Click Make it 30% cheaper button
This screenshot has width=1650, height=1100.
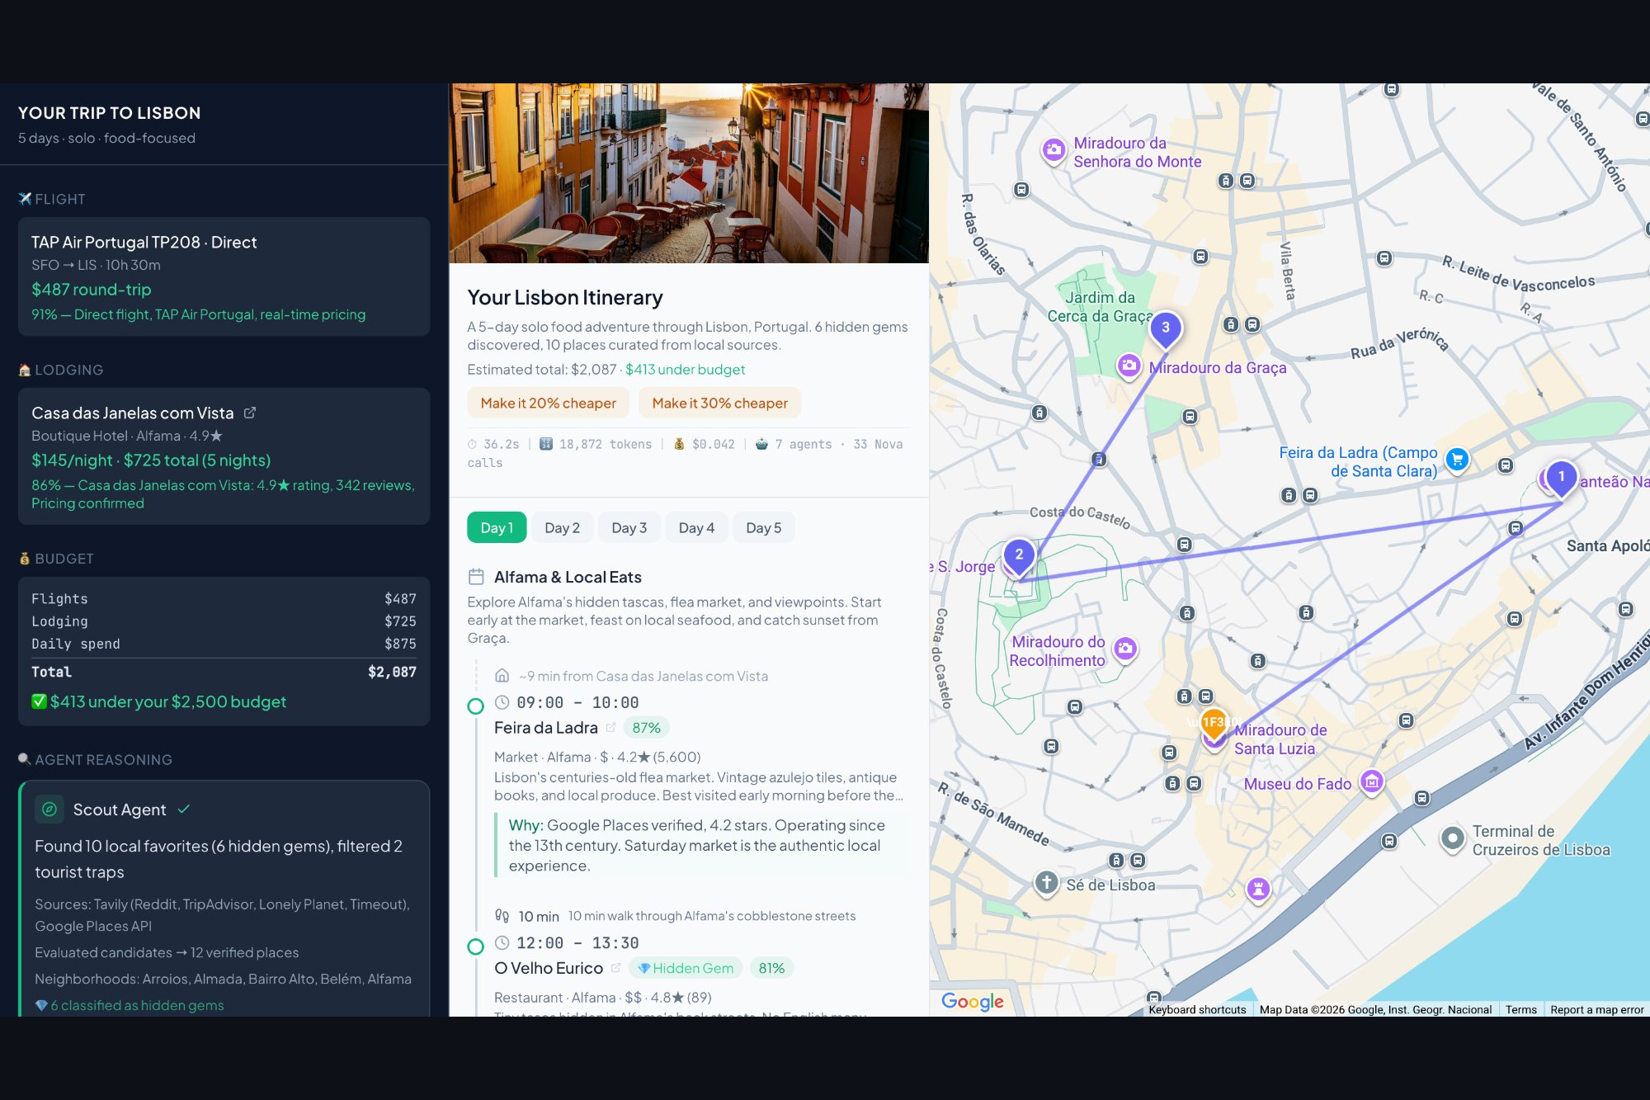click(x=719, y=404)
